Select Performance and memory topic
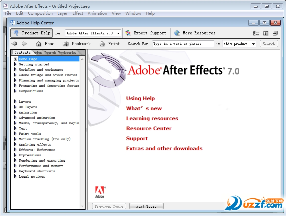The width and height of the screenshot is (286, 216). (41, 166)
